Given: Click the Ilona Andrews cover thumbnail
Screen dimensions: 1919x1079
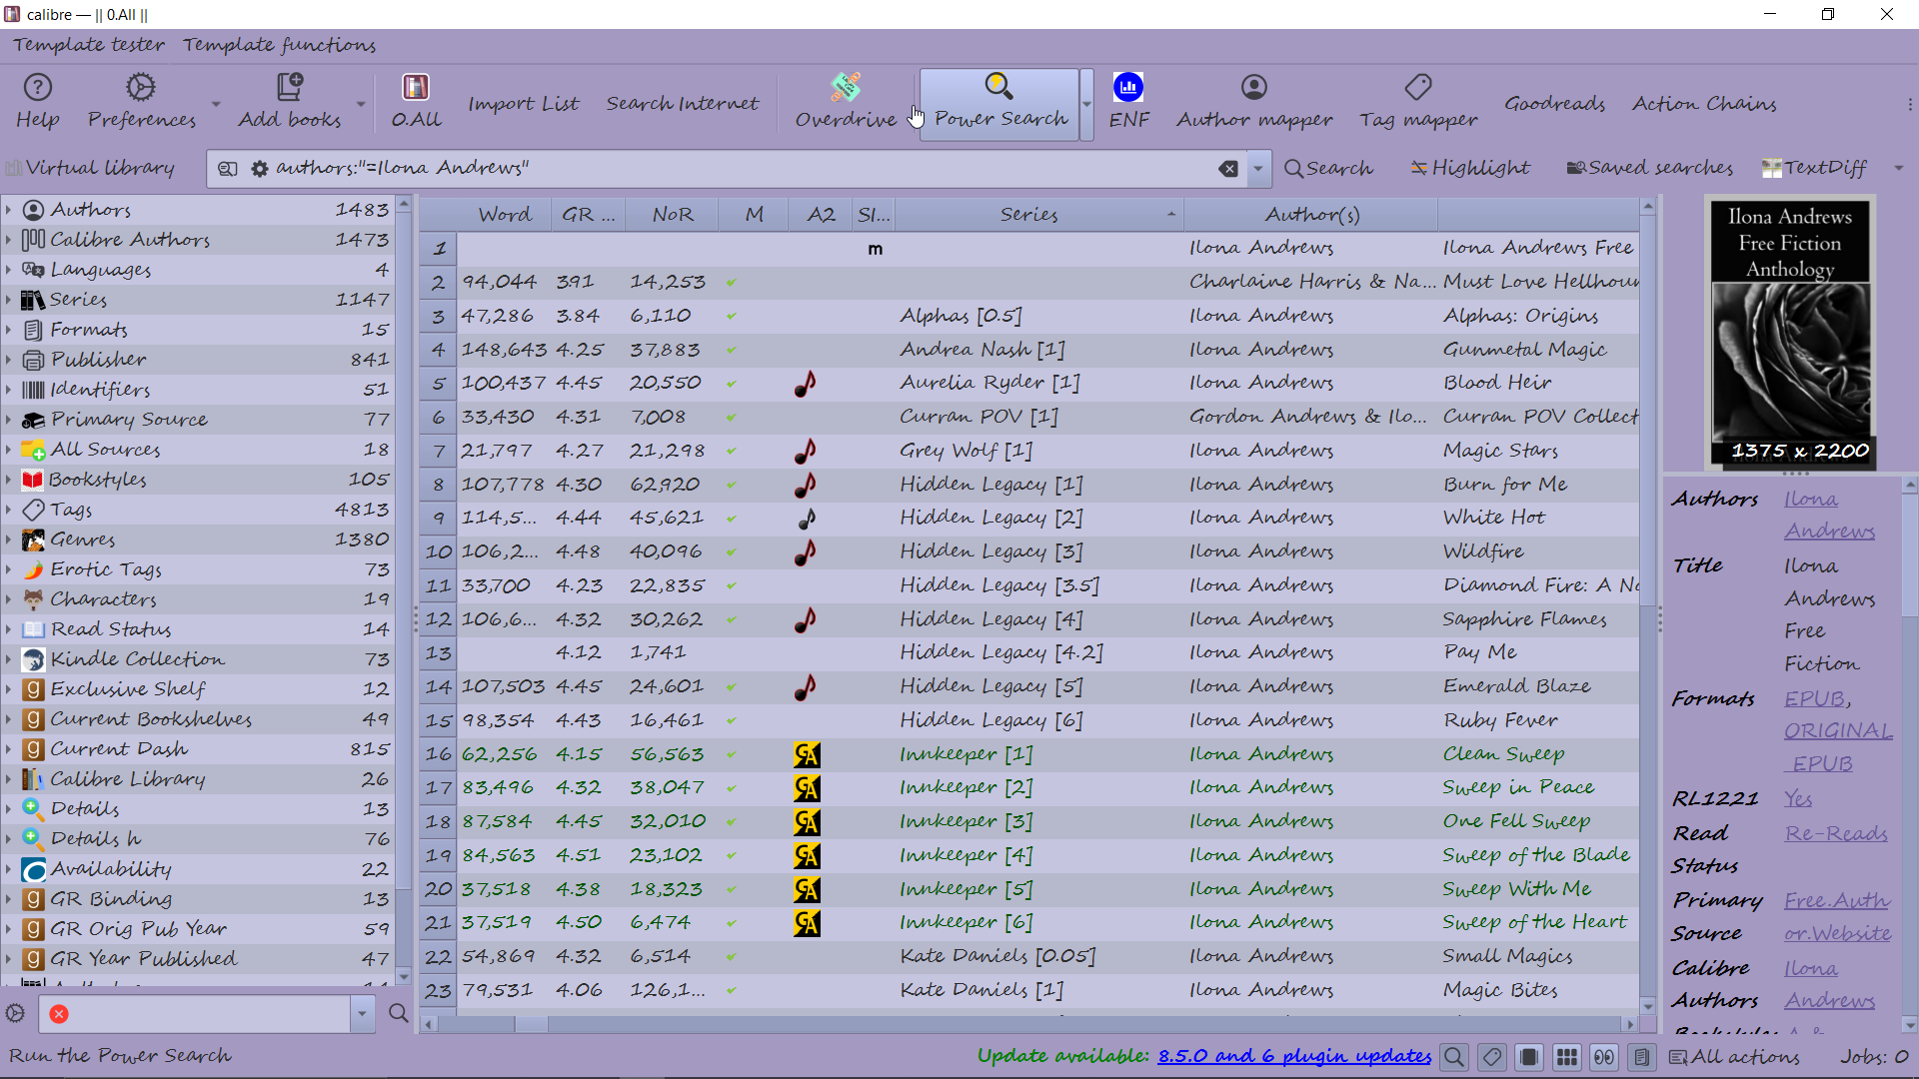Looking at the screenshot, I should tap(1789, 332).
